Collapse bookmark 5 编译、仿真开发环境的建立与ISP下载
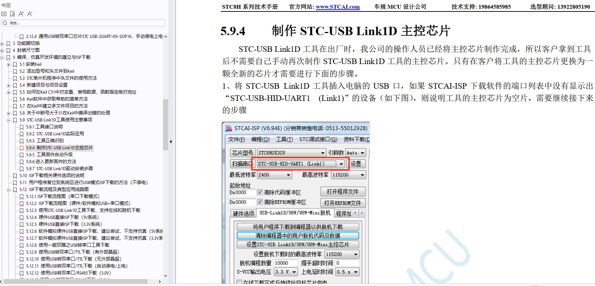 point(2,57)
